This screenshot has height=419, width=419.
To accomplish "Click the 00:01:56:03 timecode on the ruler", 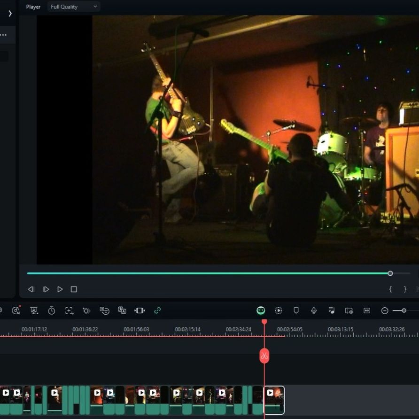I will coord(136,329).
